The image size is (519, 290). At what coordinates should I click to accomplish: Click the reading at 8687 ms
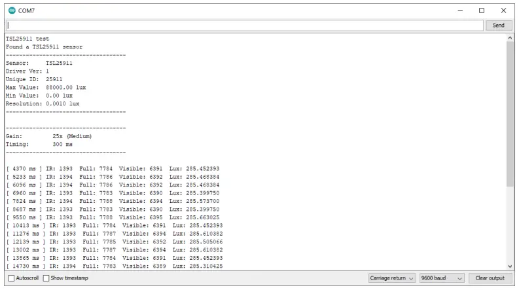coord(113,209)
